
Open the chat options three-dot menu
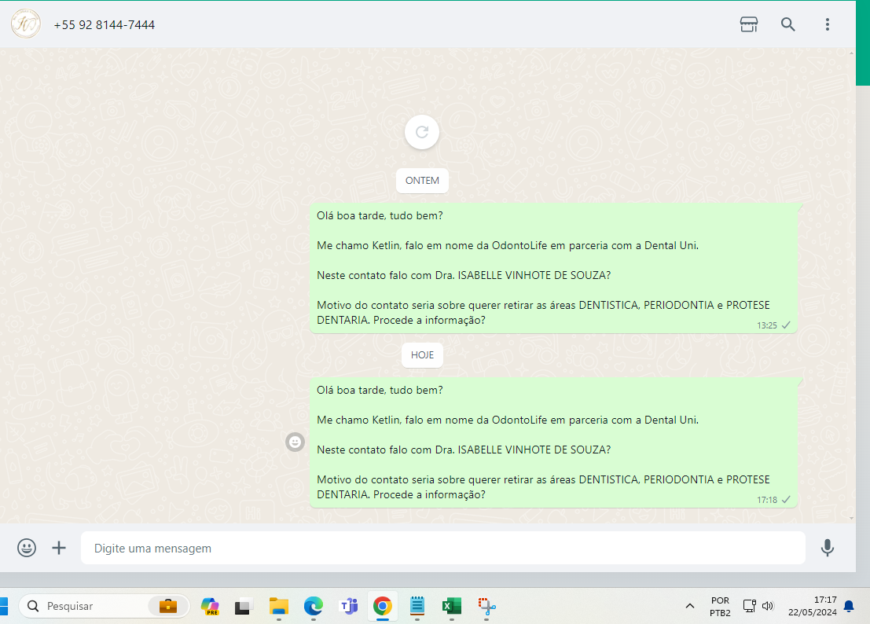[x=828, y=24]
